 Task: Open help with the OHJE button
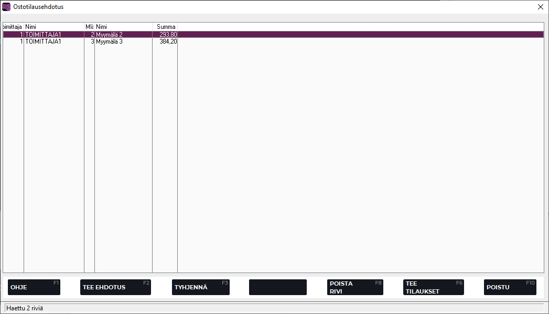[34, 287]
